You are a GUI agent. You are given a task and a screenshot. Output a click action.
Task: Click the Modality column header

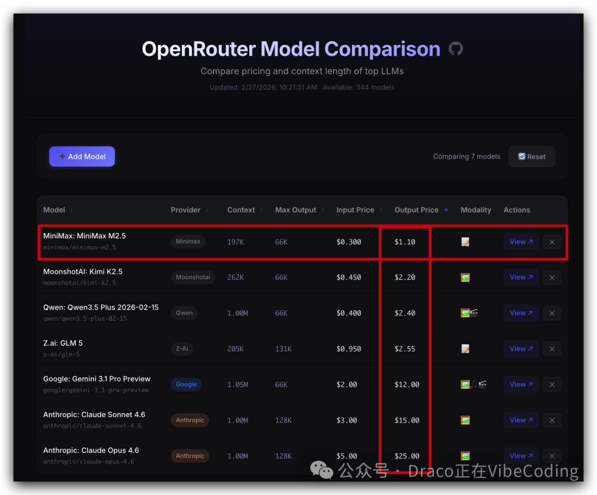click(476, 210)
